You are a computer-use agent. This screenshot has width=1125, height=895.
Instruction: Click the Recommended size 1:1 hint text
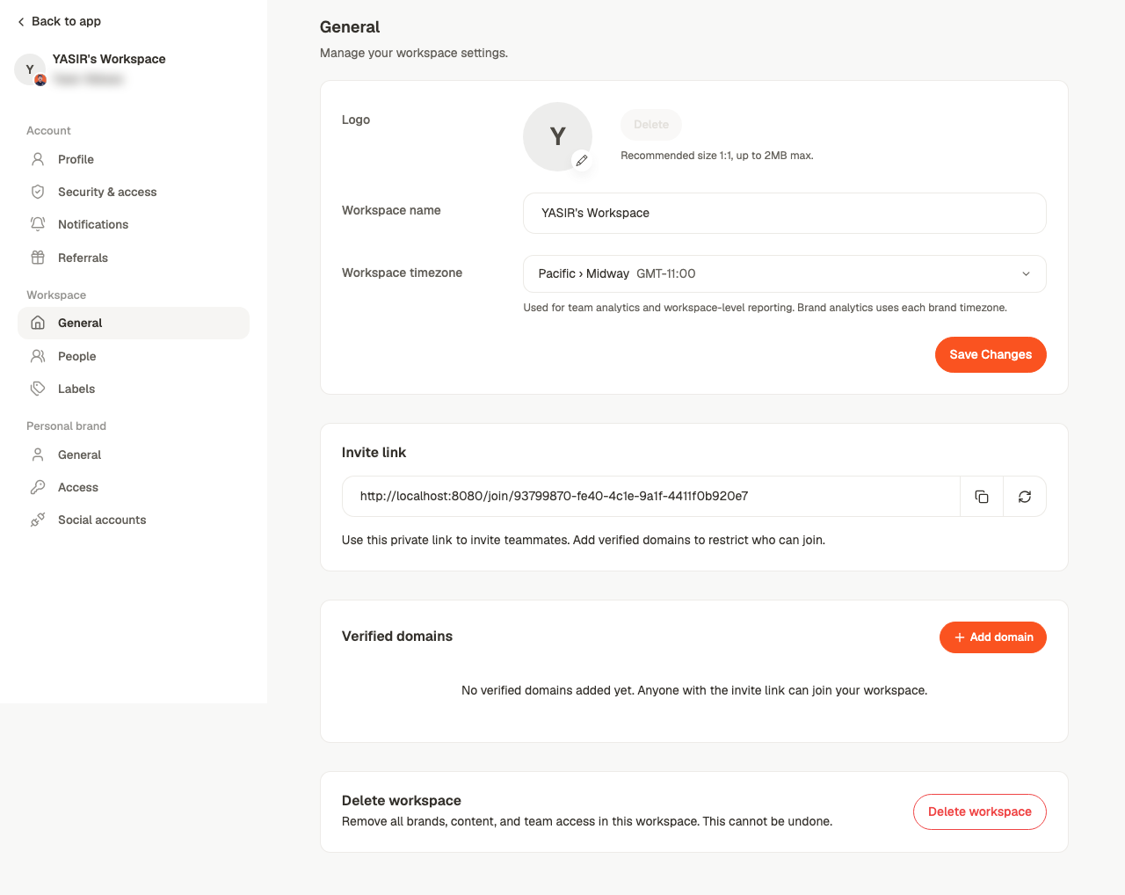point(717,156)
